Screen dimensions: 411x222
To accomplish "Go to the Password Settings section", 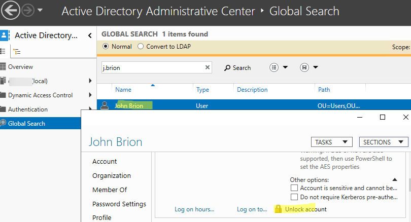I will click(119, 204).
